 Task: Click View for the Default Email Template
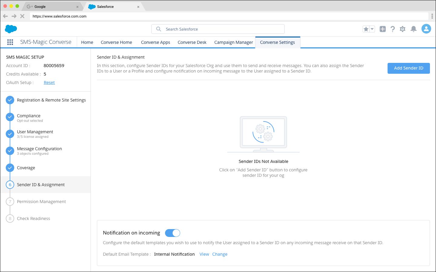tap(204, 254)
